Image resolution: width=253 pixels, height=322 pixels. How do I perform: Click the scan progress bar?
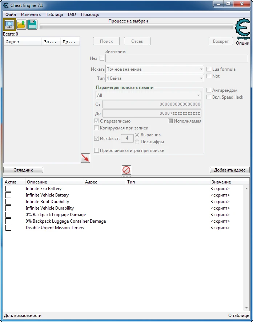[x=136, y=27]
